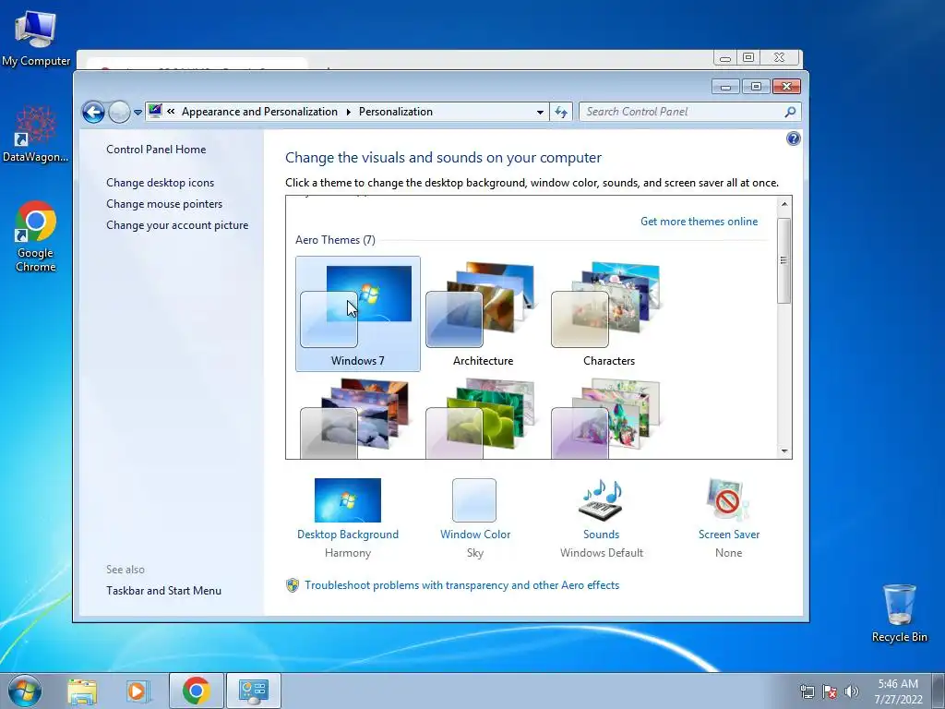945x709 pixels.
Task: Switch to Chrome in the taskbar
Action: click(x=197, y=691)
